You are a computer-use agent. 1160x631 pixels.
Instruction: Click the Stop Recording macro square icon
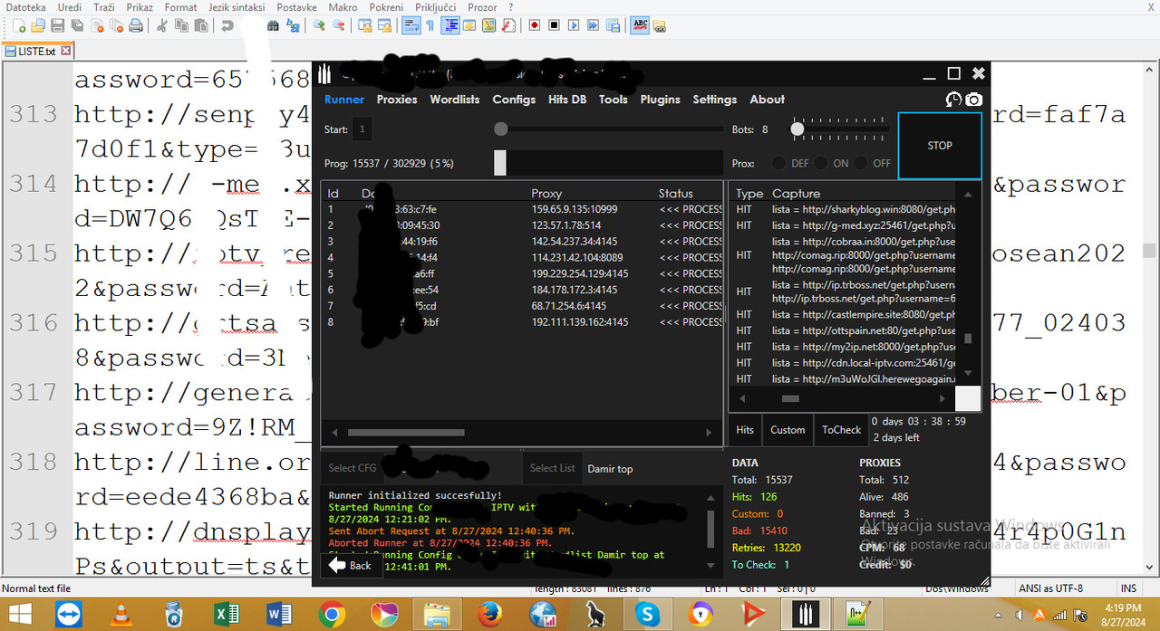pyautogui.click(x=554, y=25)
